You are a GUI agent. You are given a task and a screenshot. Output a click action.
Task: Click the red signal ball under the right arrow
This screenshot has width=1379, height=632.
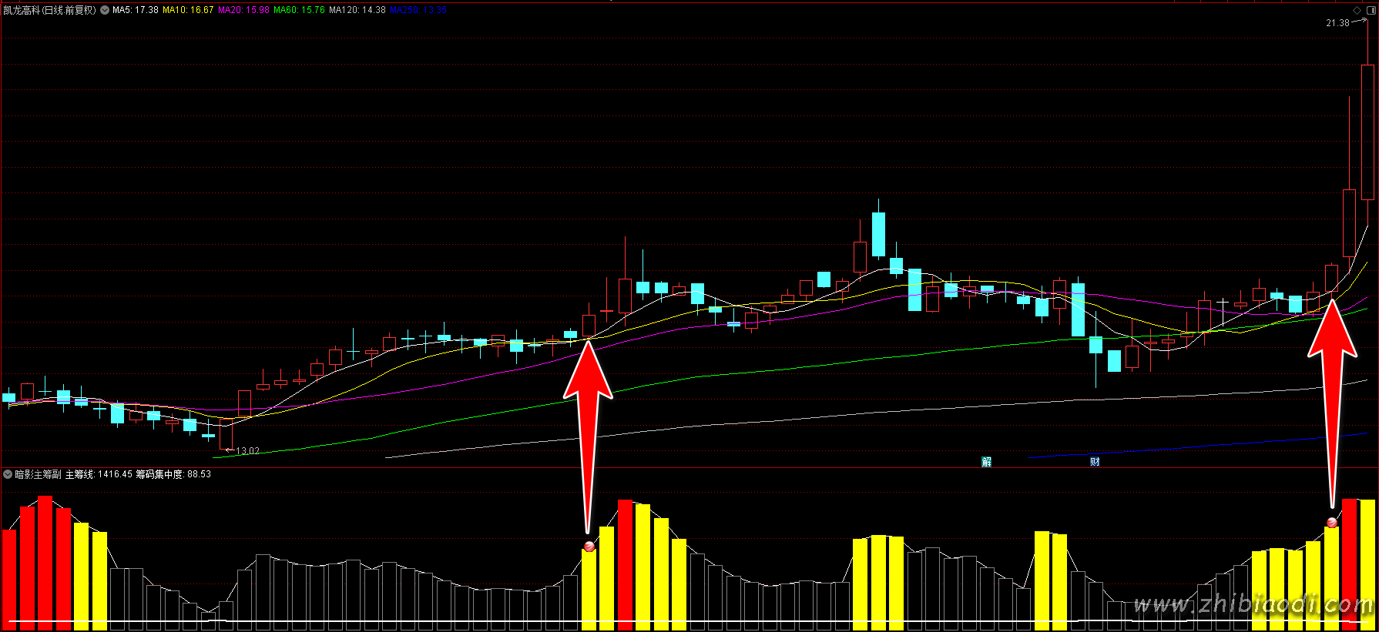pyautogui.click(x=1332, y=523)
